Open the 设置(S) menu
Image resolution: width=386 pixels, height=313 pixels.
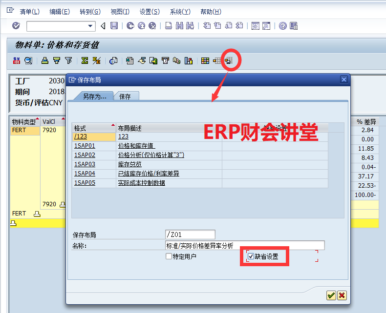pyautogui.click(x=149, y=12)
